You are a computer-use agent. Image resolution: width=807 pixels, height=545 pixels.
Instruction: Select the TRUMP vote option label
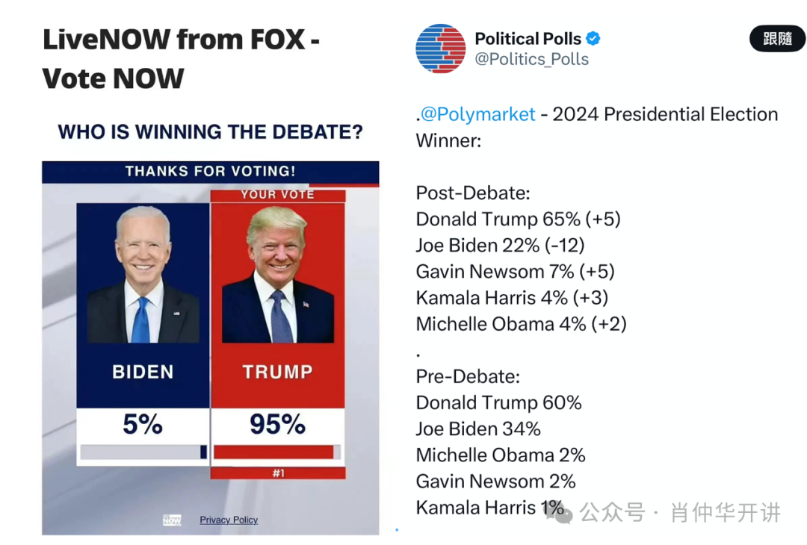[x=277, y=372]
